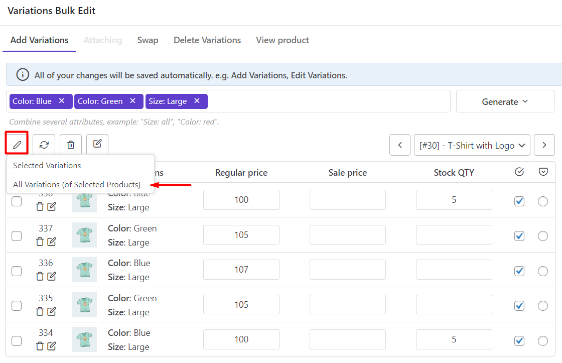The image size is (562, 363).
Task: Click the trash icon in toolbar
Action: 71,145
